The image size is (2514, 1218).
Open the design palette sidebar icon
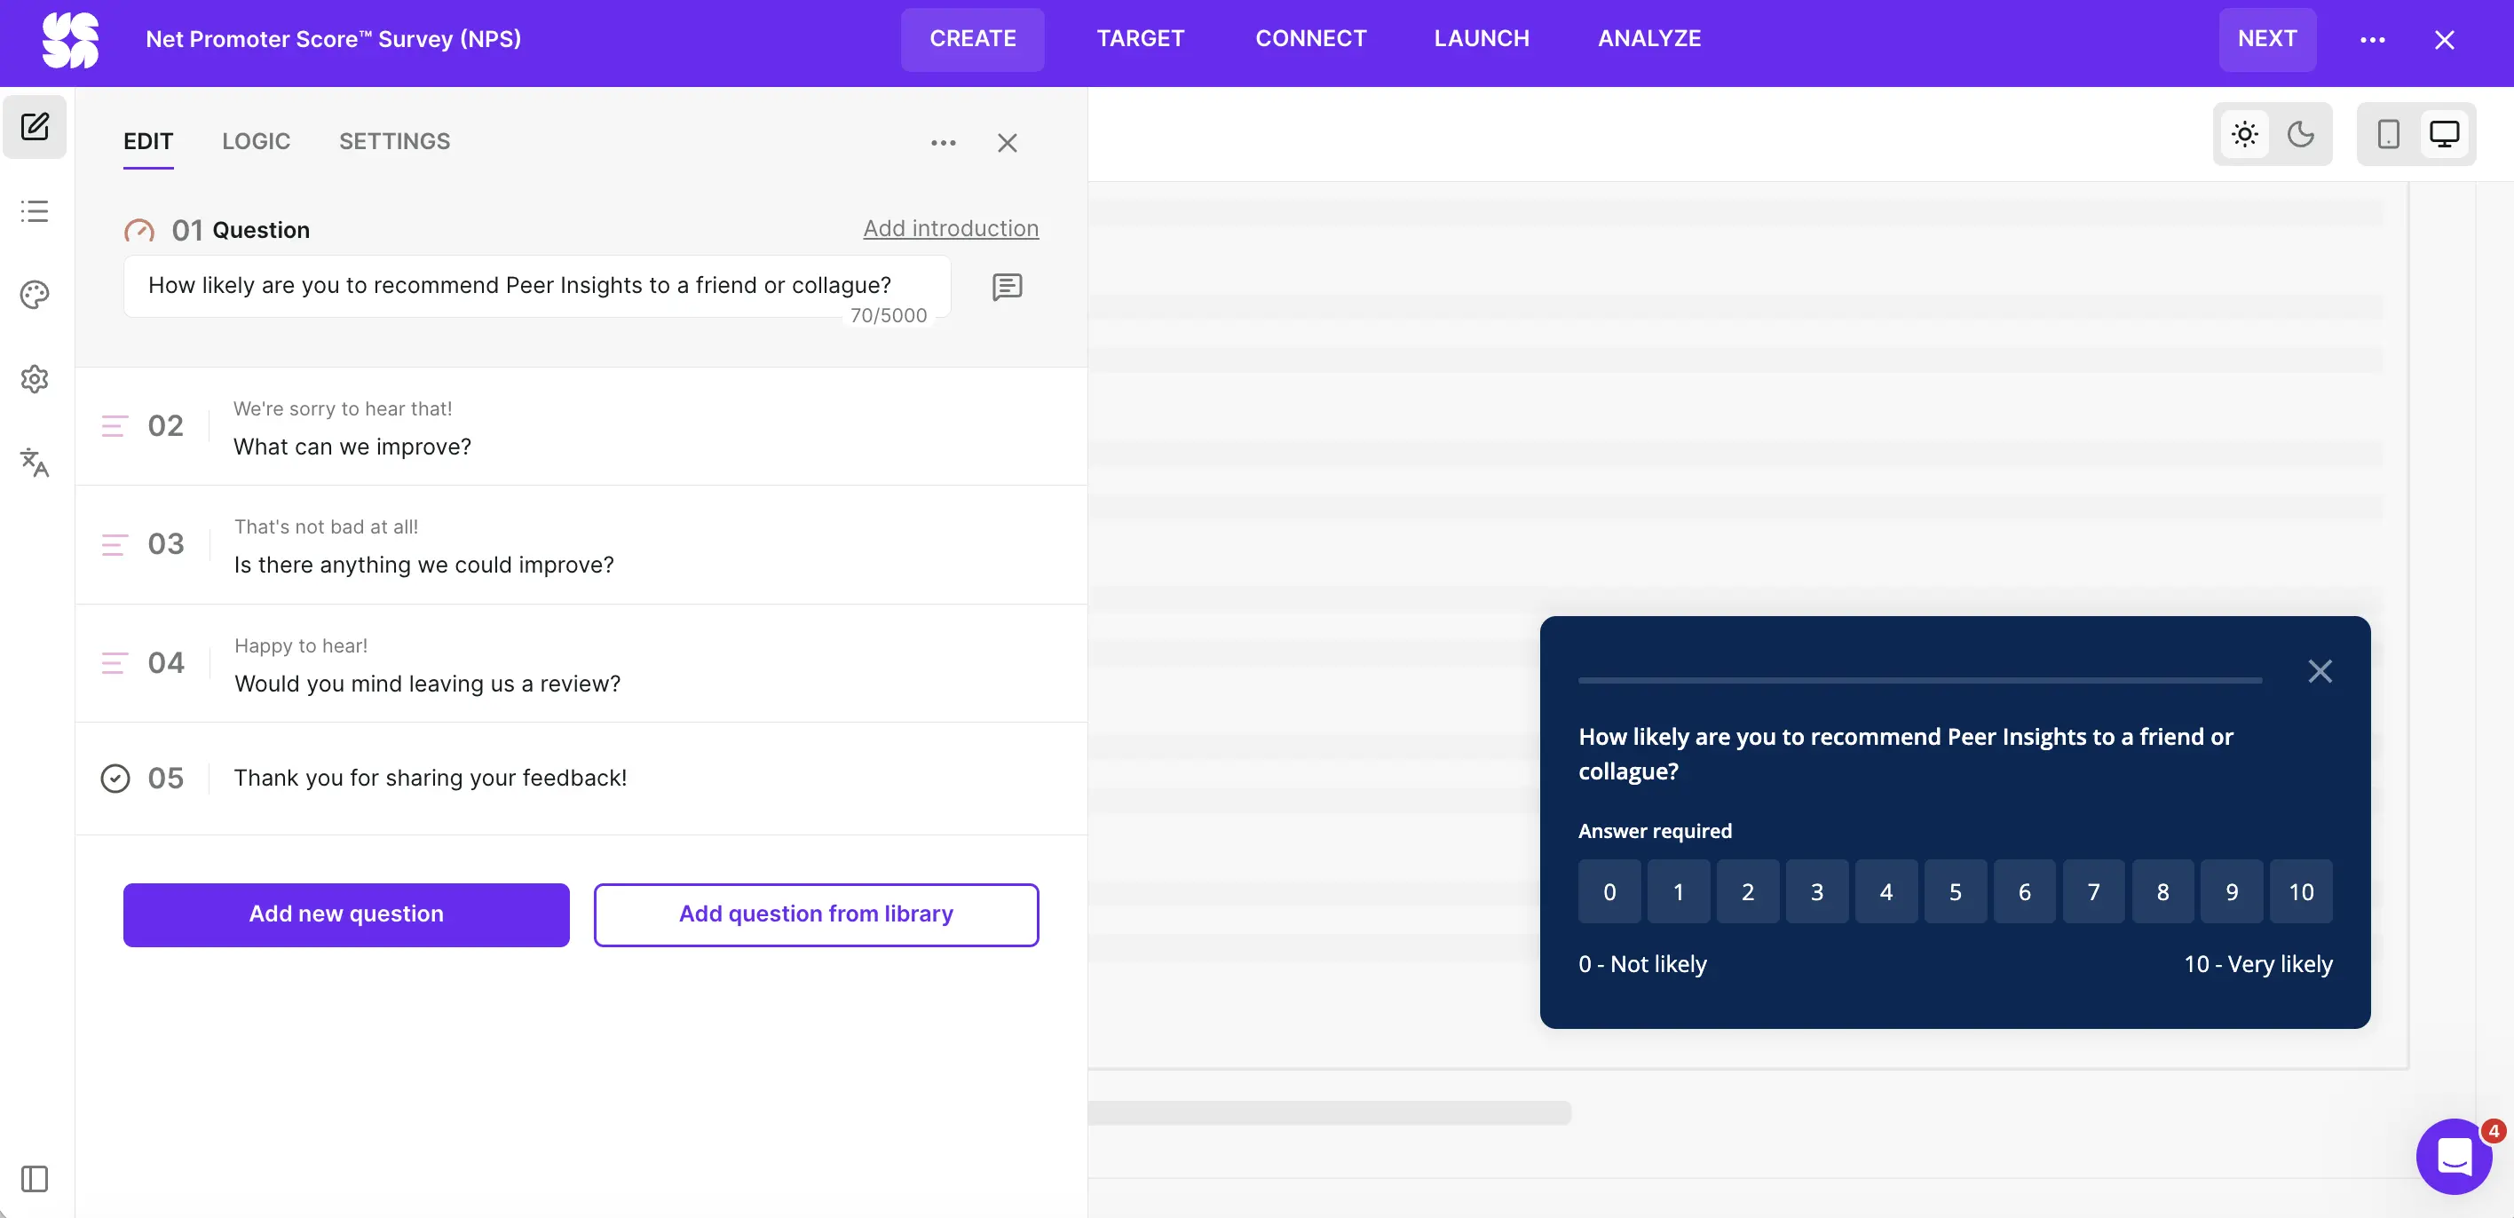tap(36, 295)
